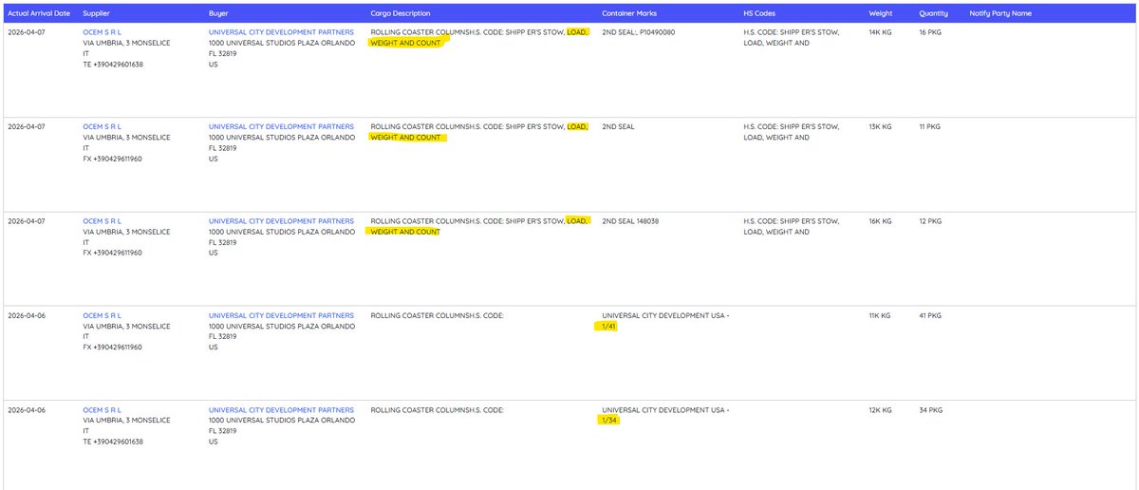Click cargo description in the 12 PKG row
1139x490 pixels.
479,227
